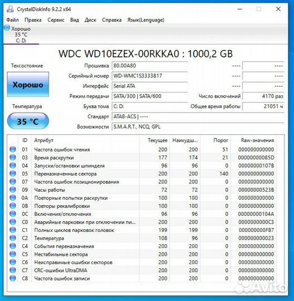Click status orb for attribute 0C
The width and height of the screenshot is (294, 301).
coord(13,214)
